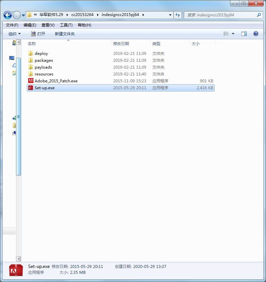The height and width of the screenshot is (282, 266).
Task: Sort files by 名称 column
Action: click(x=69, y=44)
